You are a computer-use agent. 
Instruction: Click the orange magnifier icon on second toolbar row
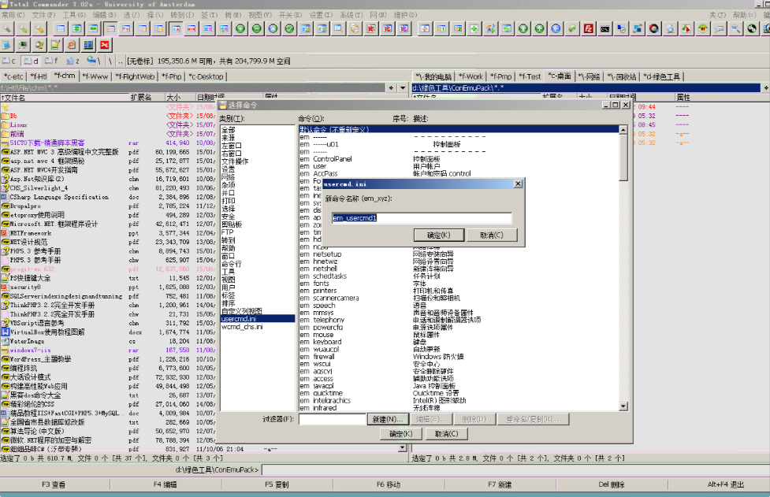(72, 45)
